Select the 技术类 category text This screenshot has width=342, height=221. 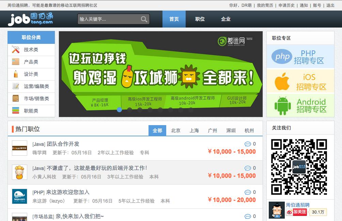click(31, 50)
